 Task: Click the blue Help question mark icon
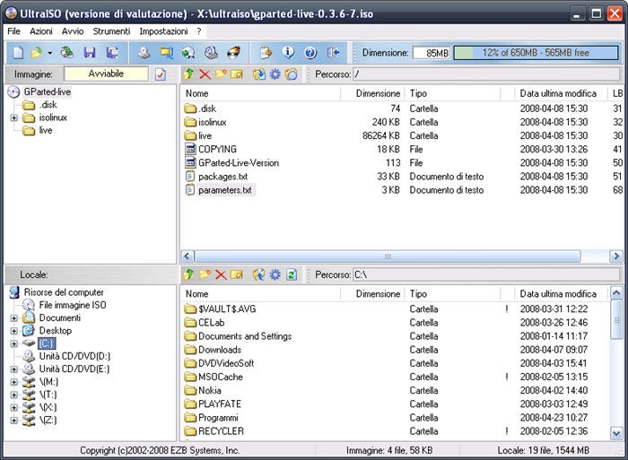click(310, 52)
